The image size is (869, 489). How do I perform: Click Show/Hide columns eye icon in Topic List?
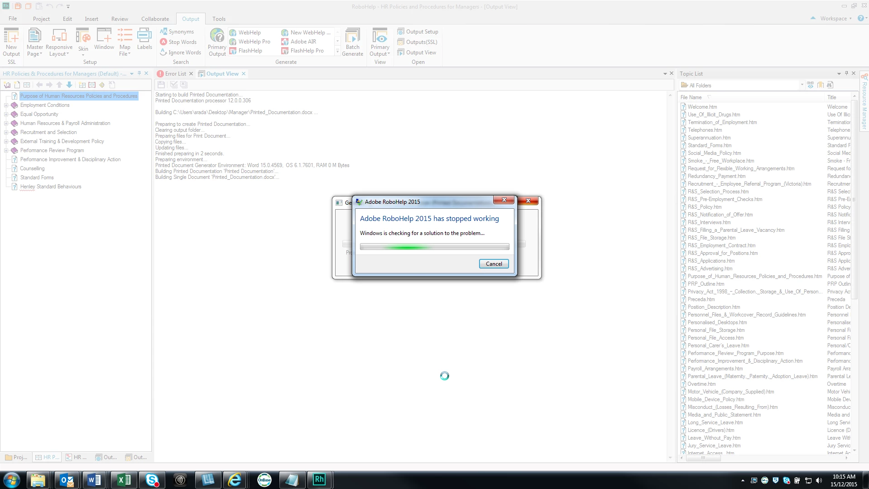click(810, 85)
